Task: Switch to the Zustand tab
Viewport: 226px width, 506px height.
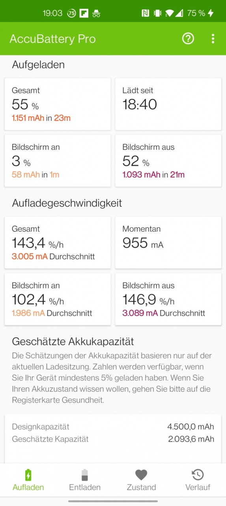Action: click(x=141, y=487)
